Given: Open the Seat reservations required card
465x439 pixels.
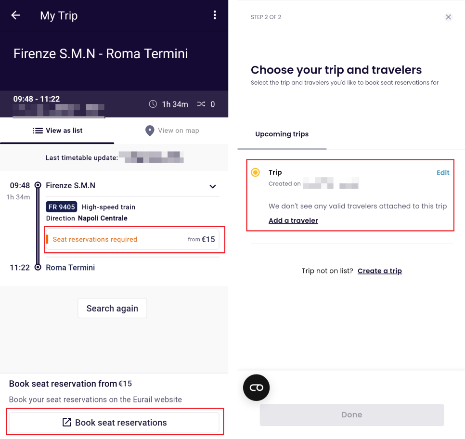Looking at the screenshot, I should 132,239.
